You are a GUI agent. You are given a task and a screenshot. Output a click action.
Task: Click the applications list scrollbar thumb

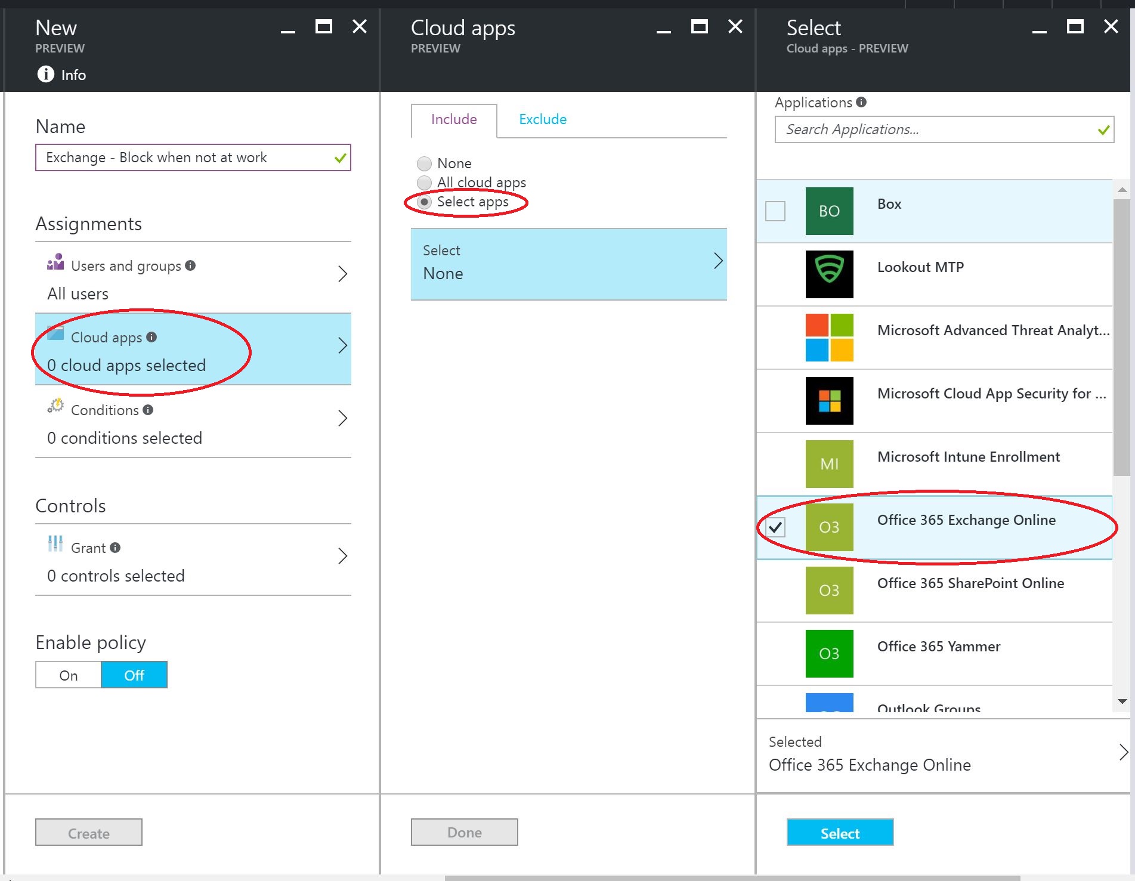[x=1122, y=337]
